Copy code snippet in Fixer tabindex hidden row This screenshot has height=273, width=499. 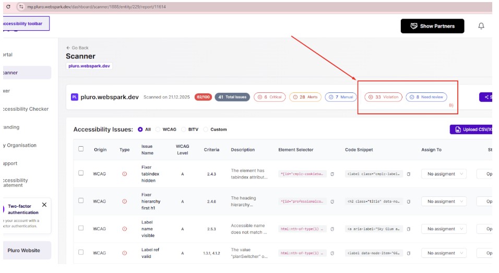(409, 174)
